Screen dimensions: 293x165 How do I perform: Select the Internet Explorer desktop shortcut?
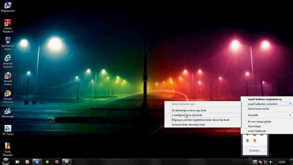click(8, 61)
